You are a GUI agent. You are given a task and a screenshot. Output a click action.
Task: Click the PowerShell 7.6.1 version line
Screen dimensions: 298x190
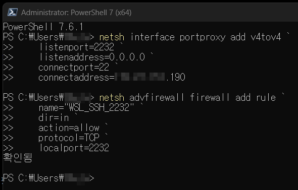pyautogui.click(x=43, y=27)
